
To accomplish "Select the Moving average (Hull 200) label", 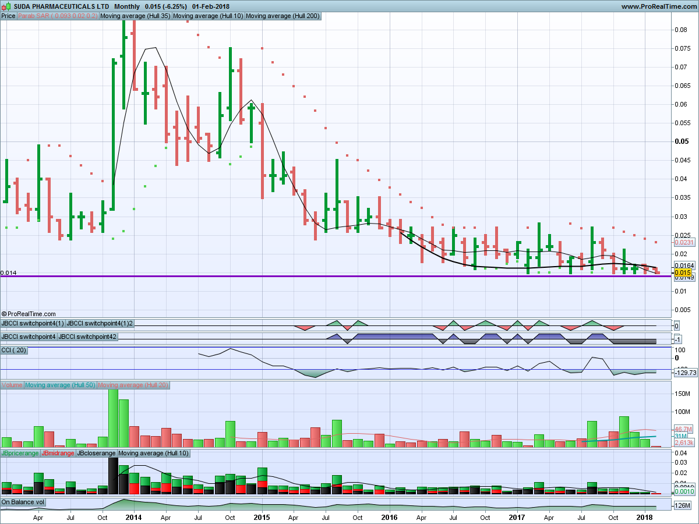I will (x=283, y=16).
